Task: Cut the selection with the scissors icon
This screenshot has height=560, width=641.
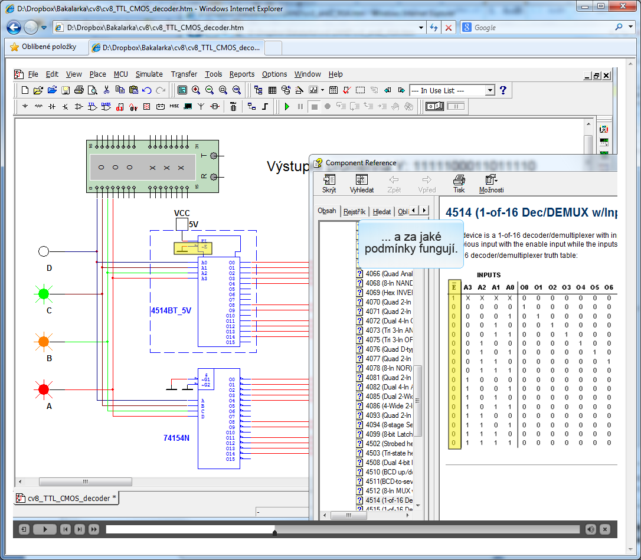Action: coord(107,90)
